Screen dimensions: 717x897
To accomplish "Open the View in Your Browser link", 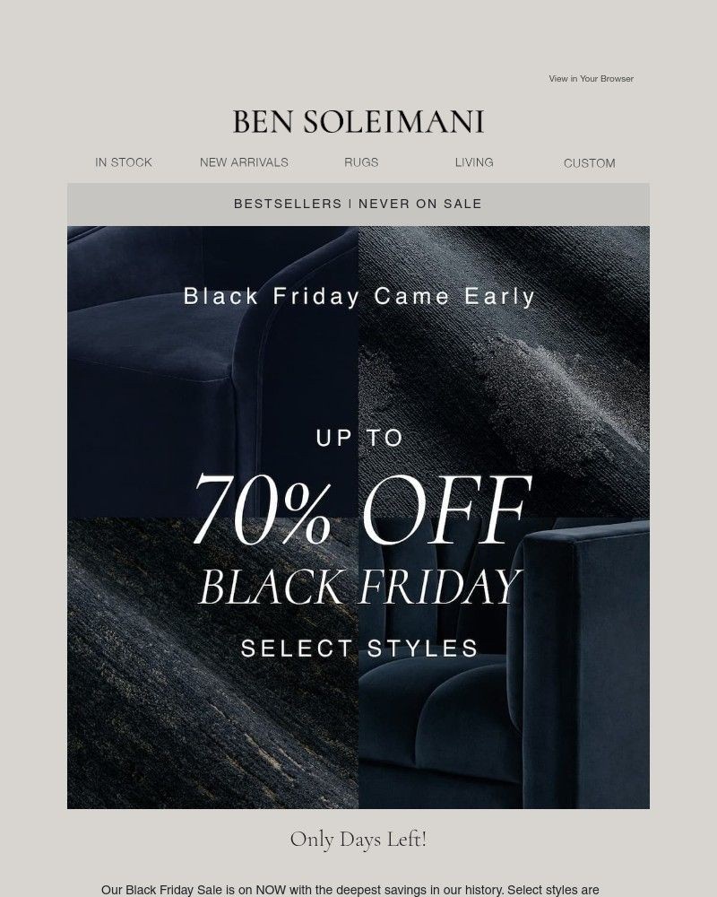I will click(x=591, y=79).
